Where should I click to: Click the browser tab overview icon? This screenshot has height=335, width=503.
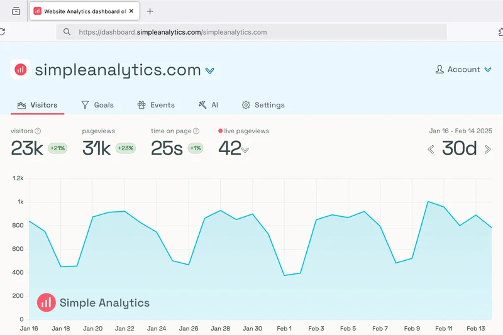[16, 11]
